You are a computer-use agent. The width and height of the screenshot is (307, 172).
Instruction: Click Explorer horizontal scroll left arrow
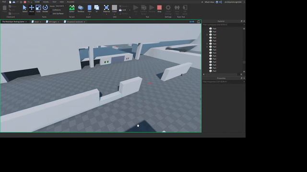(x=204, y=75)
